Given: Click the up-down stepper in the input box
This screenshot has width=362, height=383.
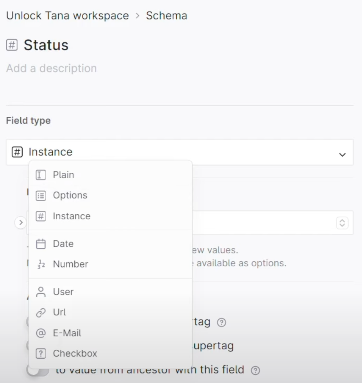Looking at the screenshot, I should click(x=342, y=223).
